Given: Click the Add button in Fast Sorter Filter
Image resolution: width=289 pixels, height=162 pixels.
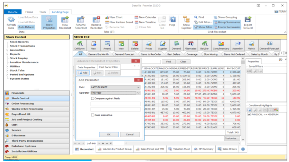Looking at the screenshot, I should click(83, 73).
